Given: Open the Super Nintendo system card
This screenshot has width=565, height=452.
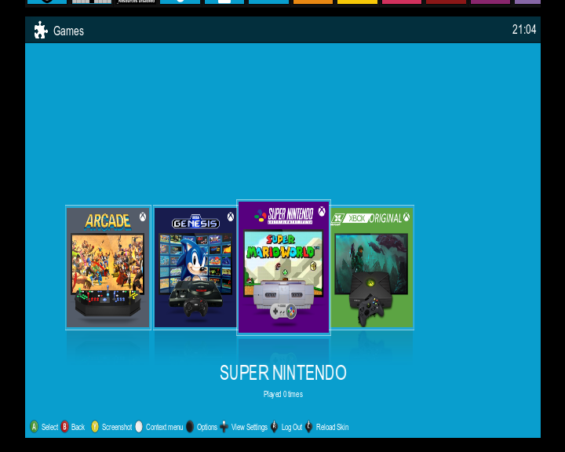Looking at the screenshot, I should click(x=283, y=268).
